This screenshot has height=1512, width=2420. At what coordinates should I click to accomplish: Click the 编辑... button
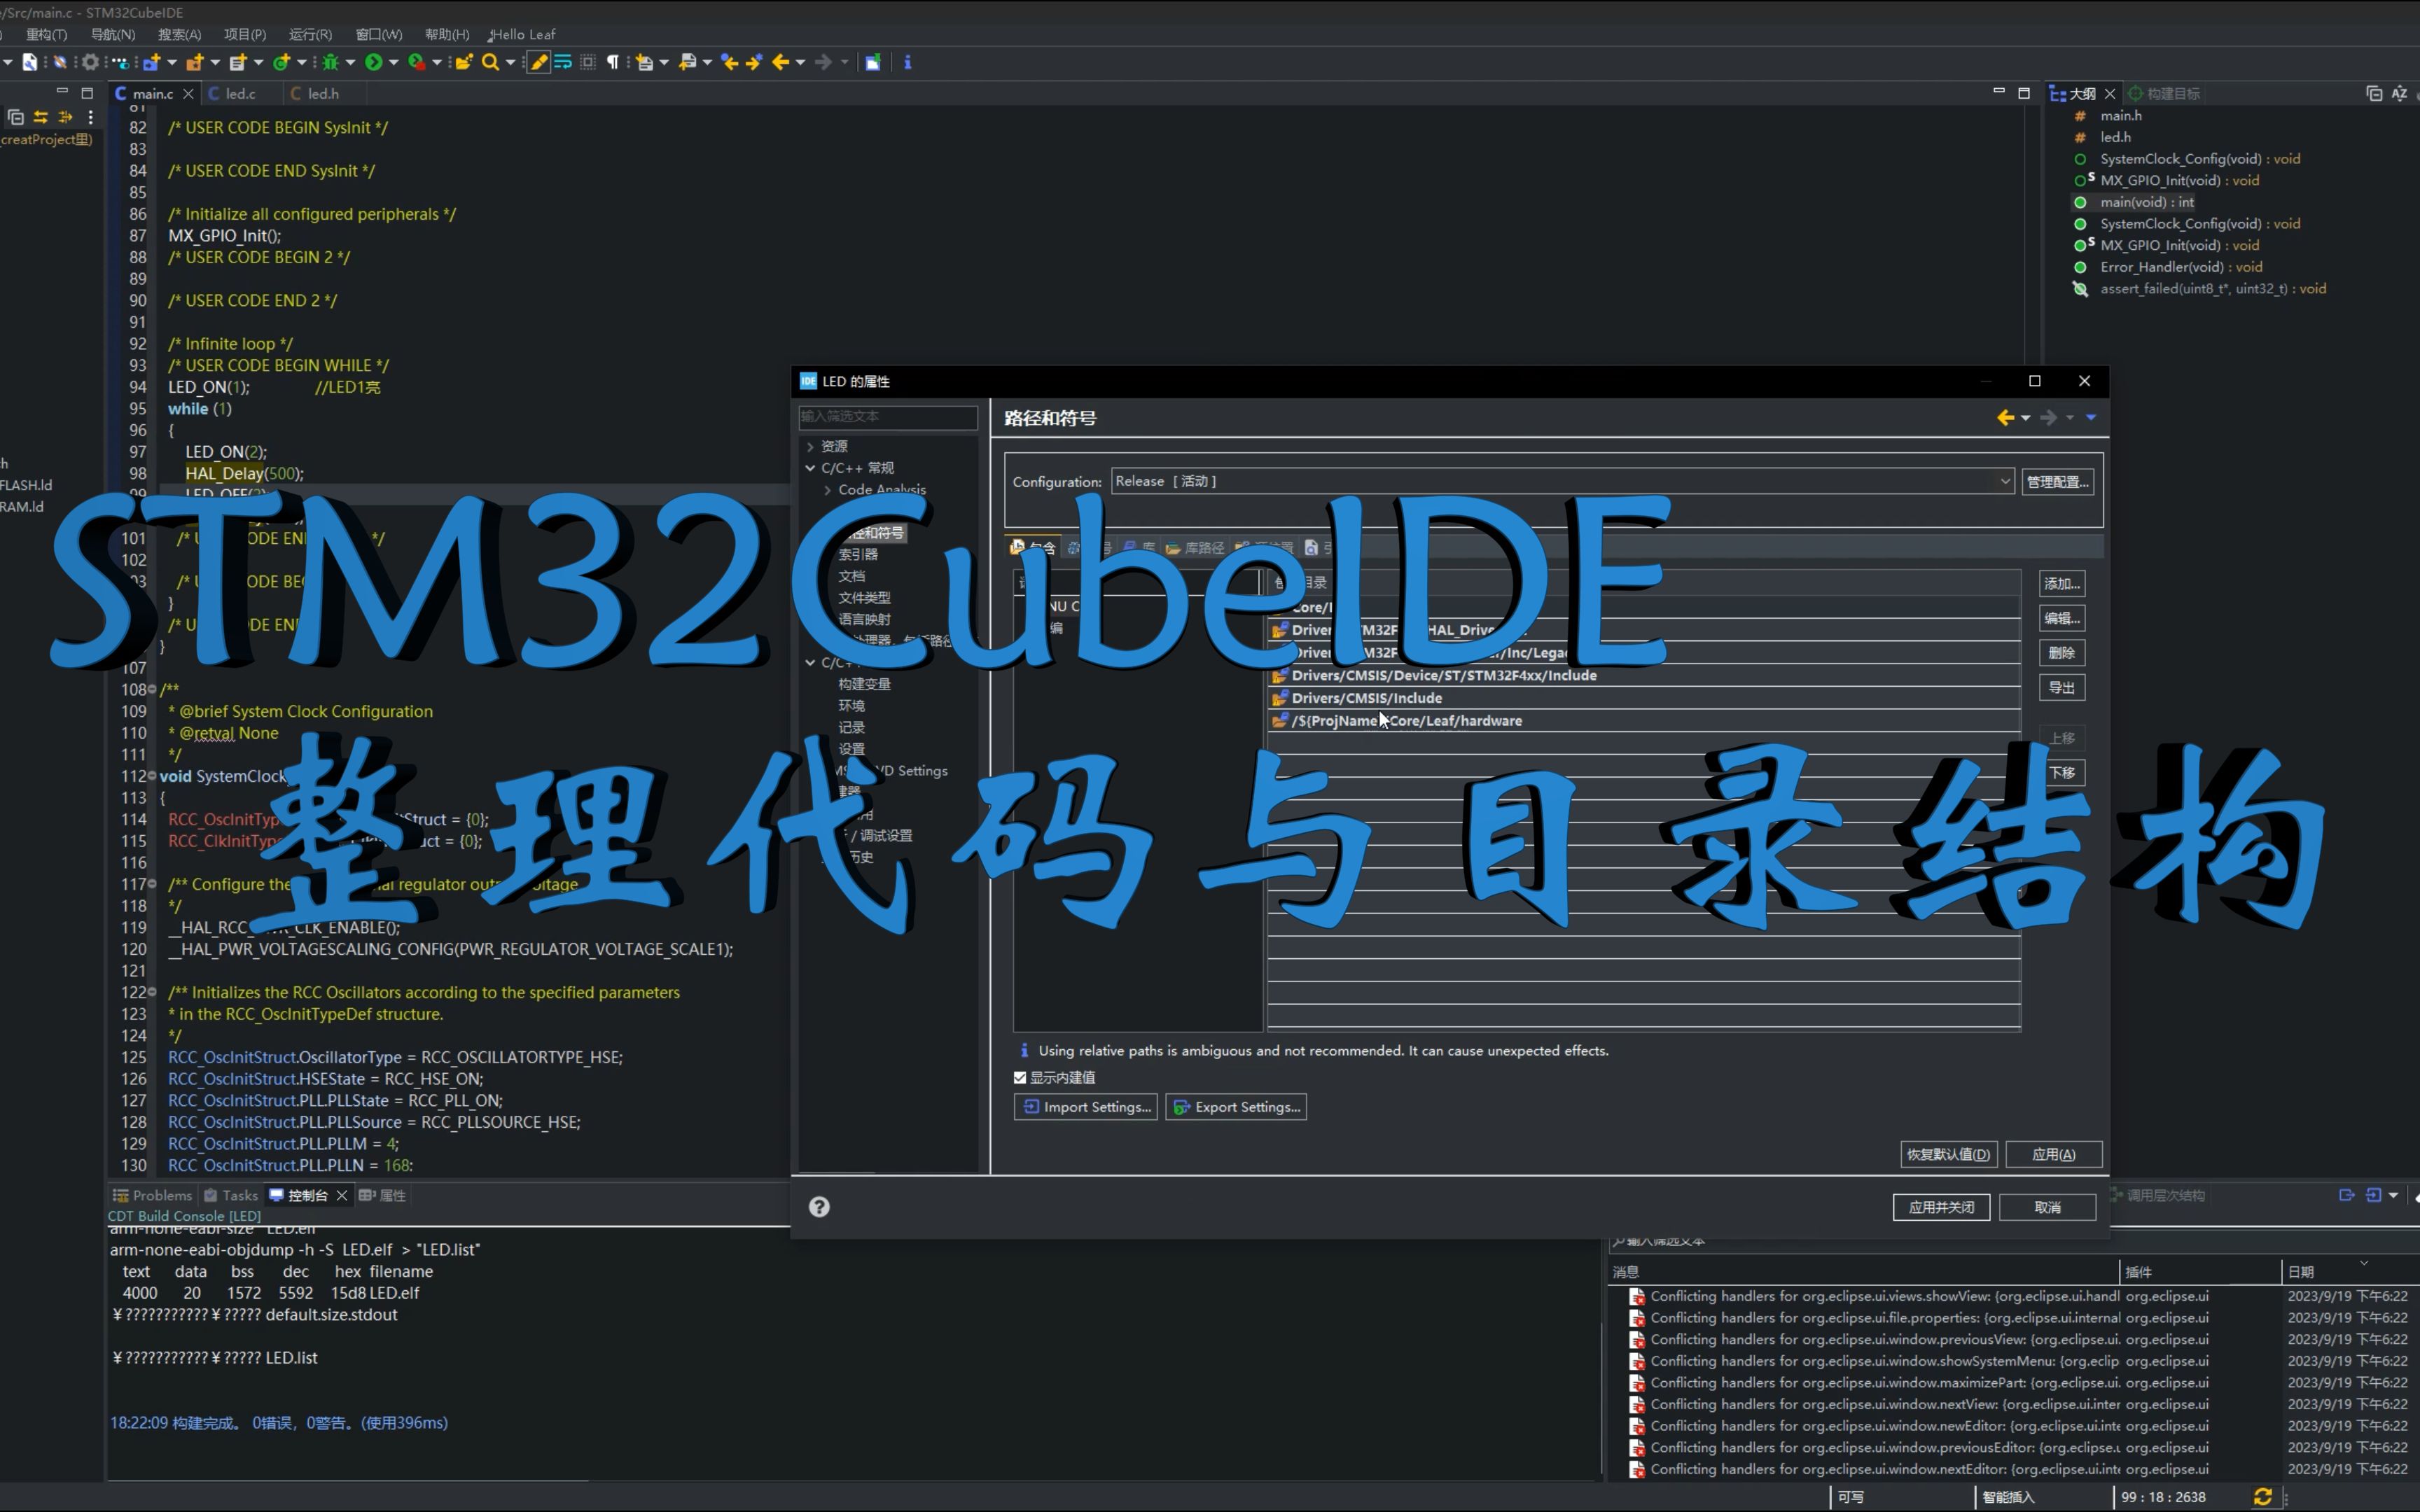pyautogui.click(x=2061, y=618)
